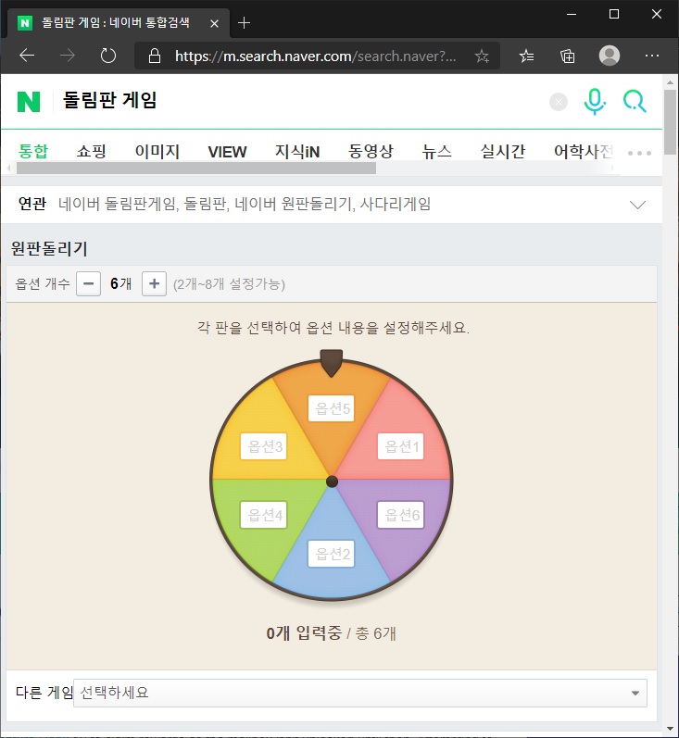Reload the page with refresh icon
The width and height of the screenshot is (679, 738).
coord(108,56)
